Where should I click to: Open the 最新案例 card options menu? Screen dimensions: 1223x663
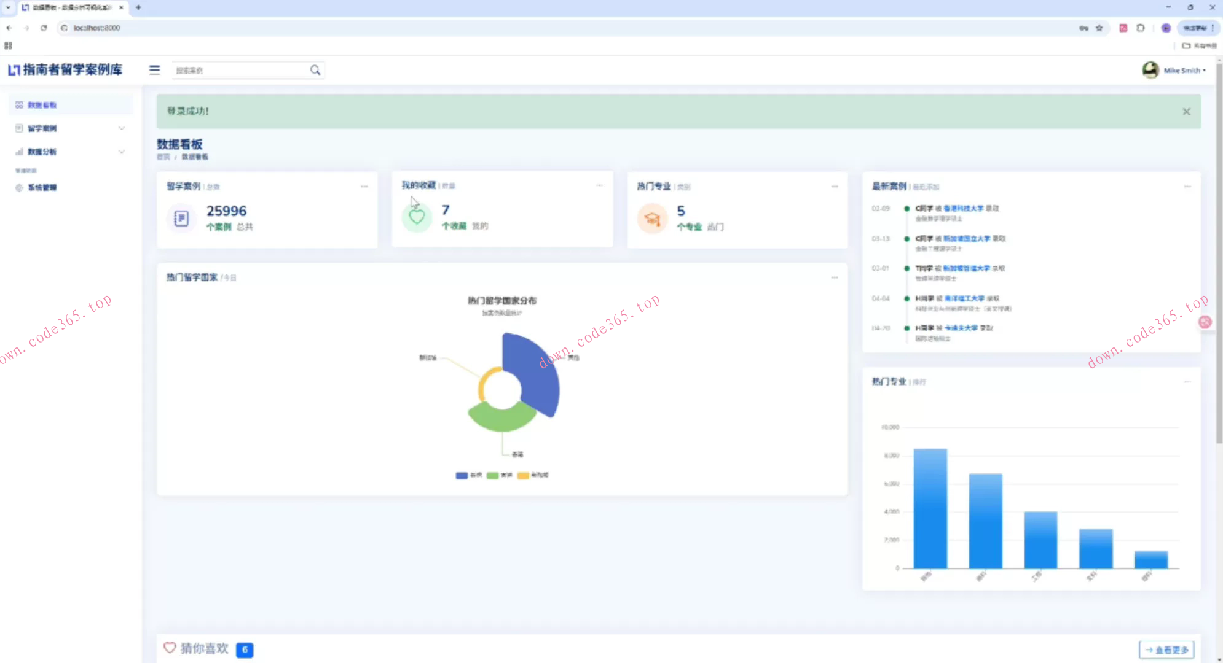(1187, 187)
